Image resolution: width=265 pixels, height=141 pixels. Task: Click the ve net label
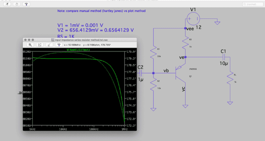click(182, 57)
